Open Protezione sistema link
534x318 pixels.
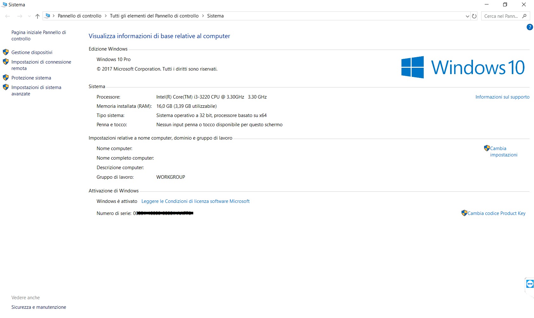31,78
